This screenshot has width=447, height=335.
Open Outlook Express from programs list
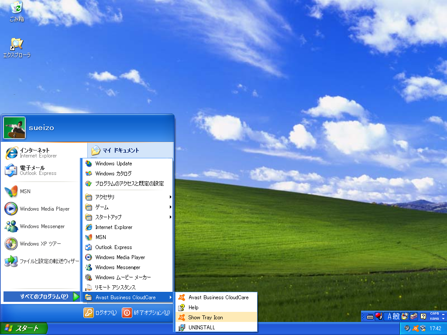point(127,247)
